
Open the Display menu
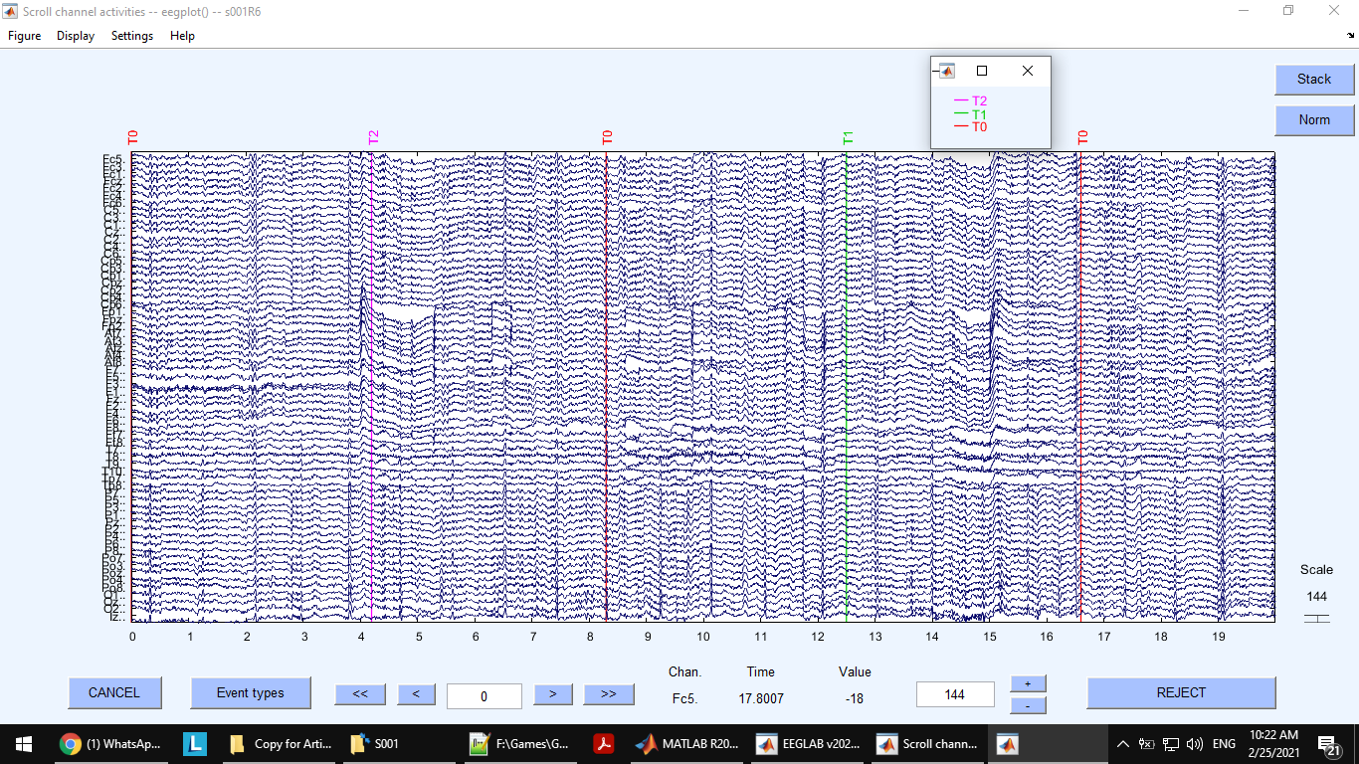(75, 36)
